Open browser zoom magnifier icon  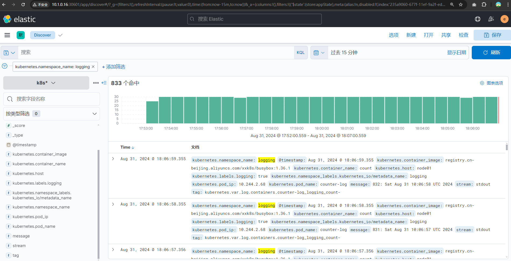pos(452,5)
